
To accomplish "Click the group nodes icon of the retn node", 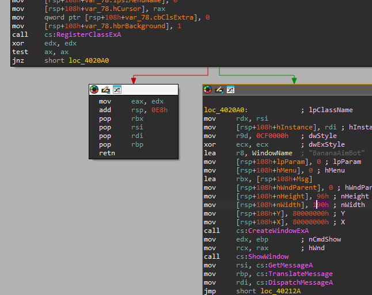I will click(x=117, y=90).
